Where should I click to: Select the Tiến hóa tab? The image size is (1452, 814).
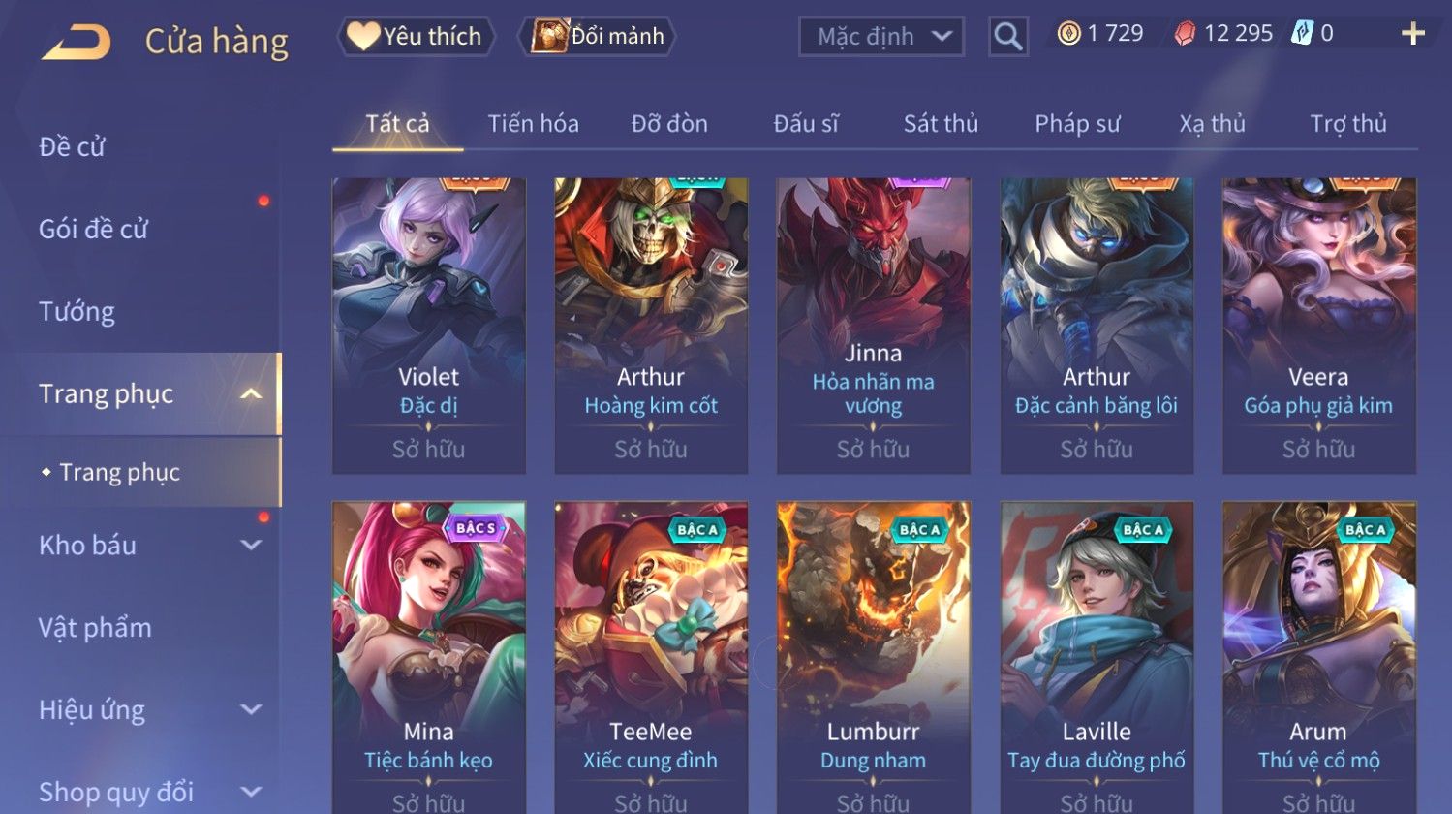pyautogui.click(x=533, y=124)
